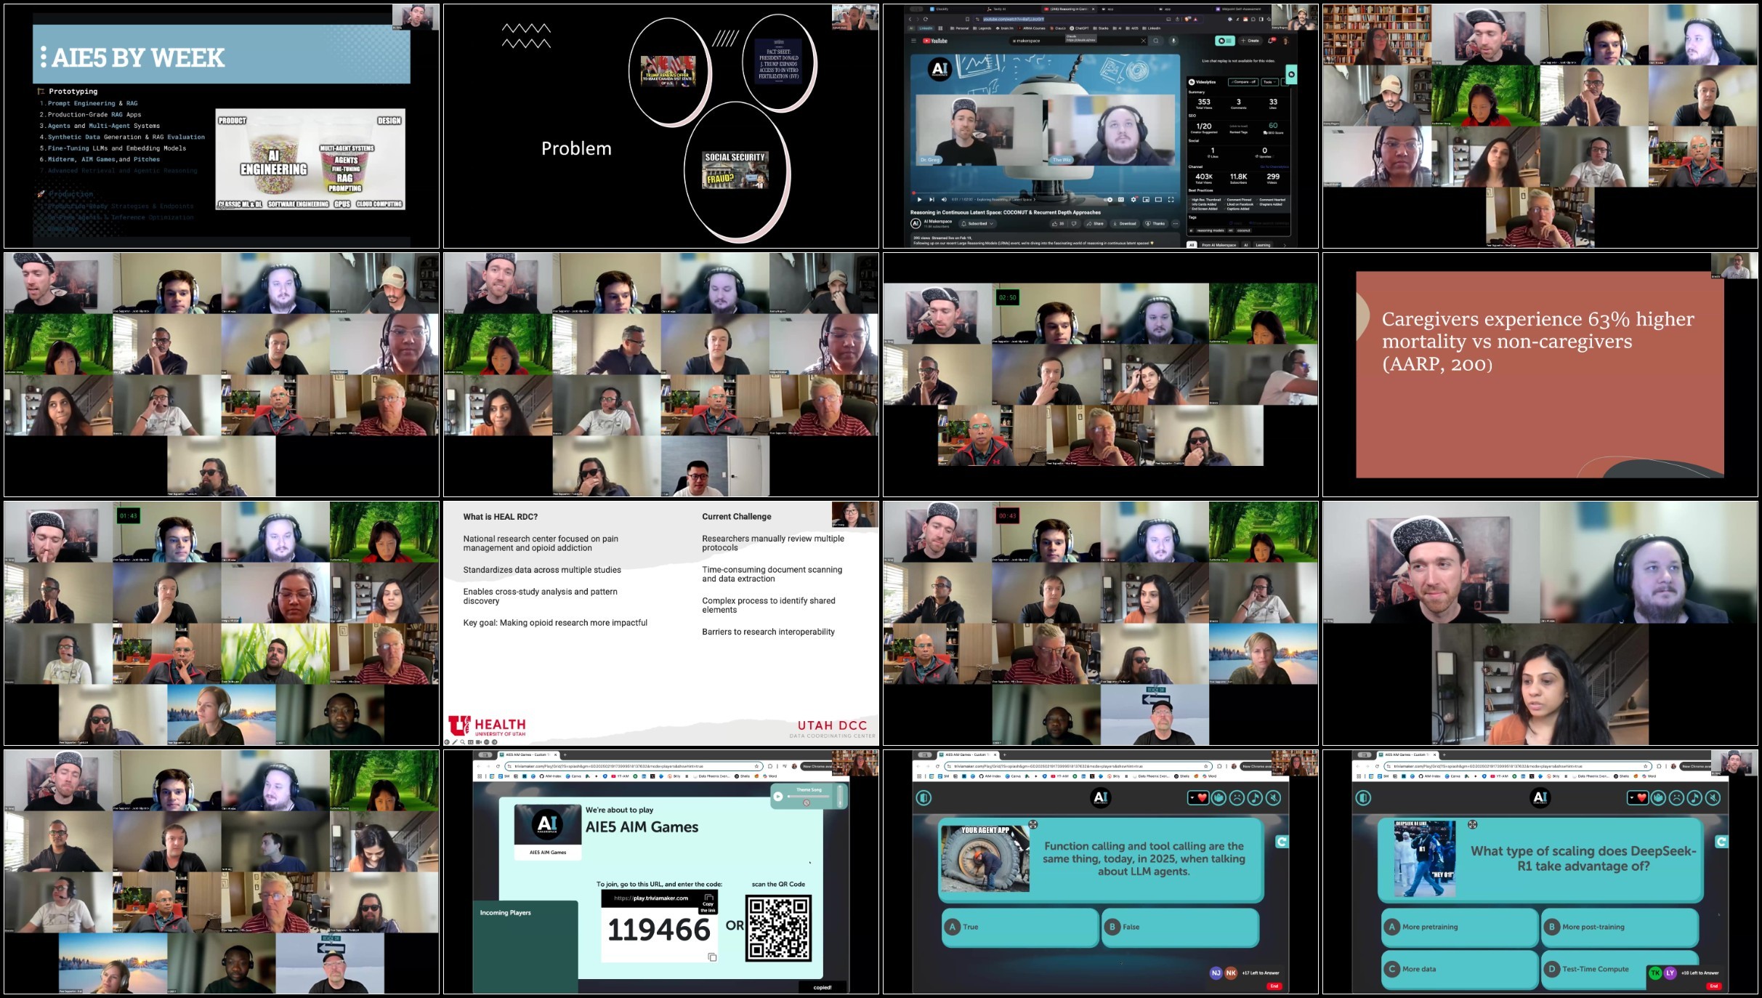Screen dimensions: 1762x998
Task: Click clap reaction icon in True/False question frame
Action: (1219, 797)
